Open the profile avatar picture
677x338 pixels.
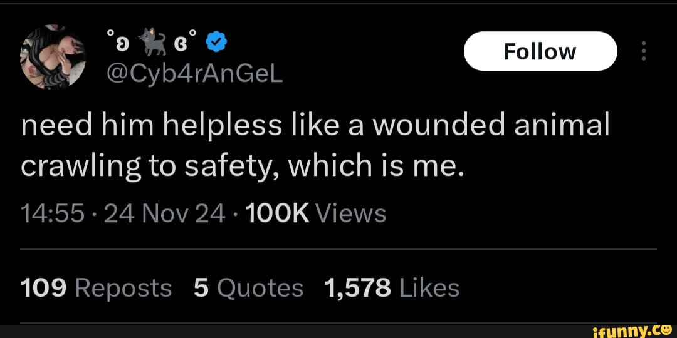point(53,57)
